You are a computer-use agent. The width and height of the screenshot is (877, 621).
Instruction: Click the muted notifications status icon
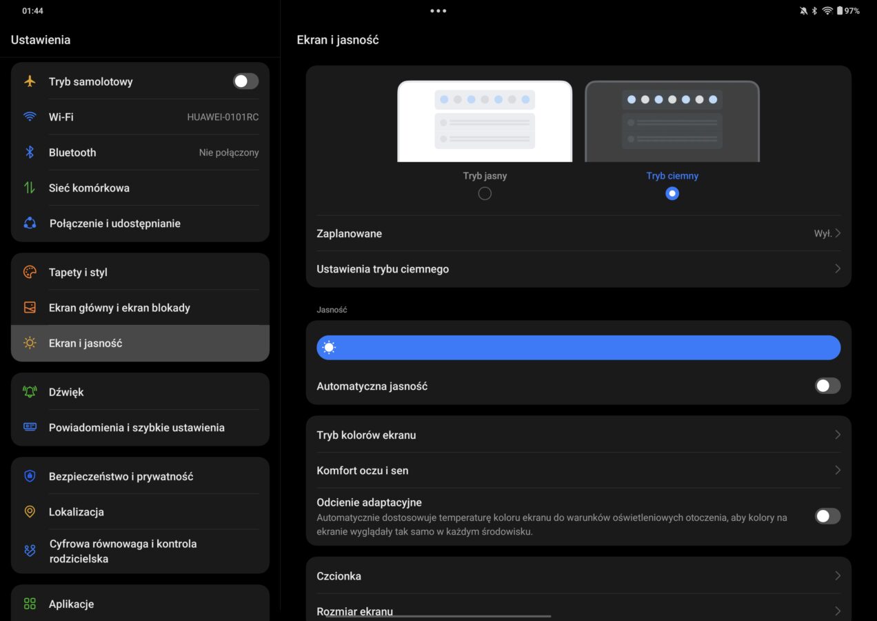803,11
